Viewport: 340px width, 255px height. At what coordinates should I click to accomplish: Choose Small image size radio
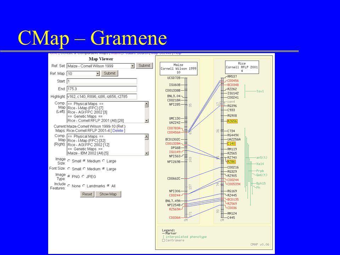point(69,161)
